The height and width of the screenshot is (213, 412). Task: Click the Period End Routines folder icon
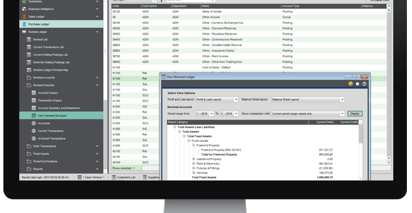tap(29, 161)
